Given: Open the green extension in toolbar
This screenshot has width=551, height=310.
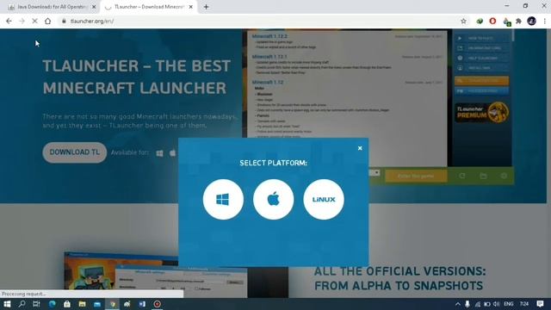Looking at the screenshot, I should click(x=480, y=21).
